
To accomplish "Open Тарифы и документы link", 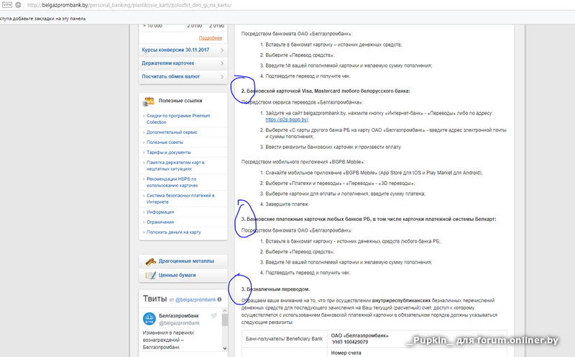I will [169, 153].
